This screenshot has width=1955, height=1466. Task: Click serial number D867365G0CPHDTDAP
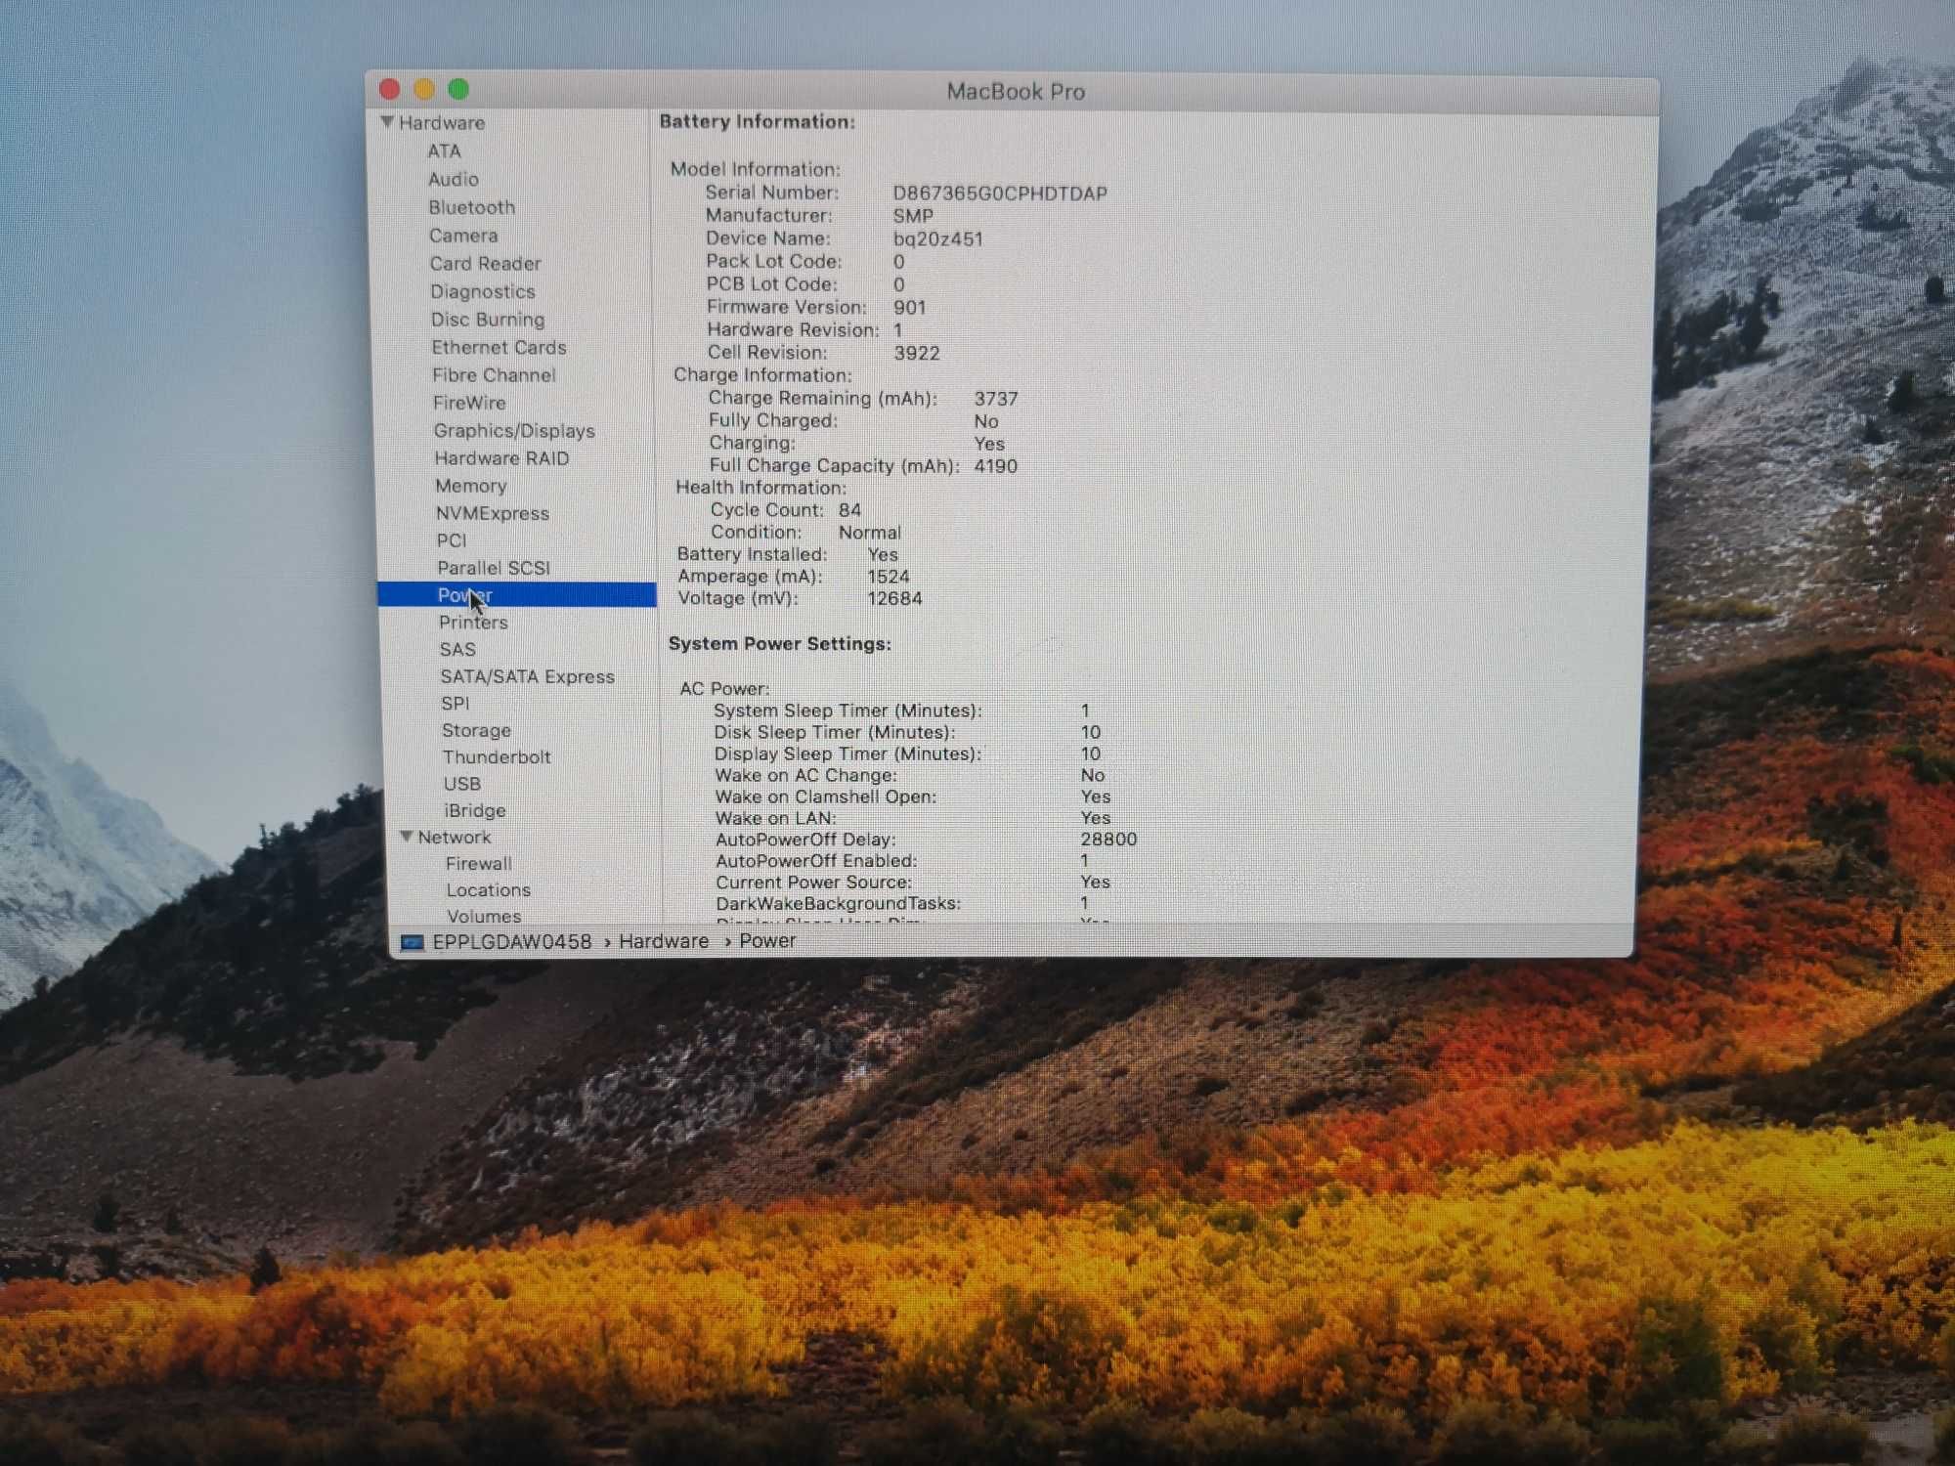click(999, 194)
